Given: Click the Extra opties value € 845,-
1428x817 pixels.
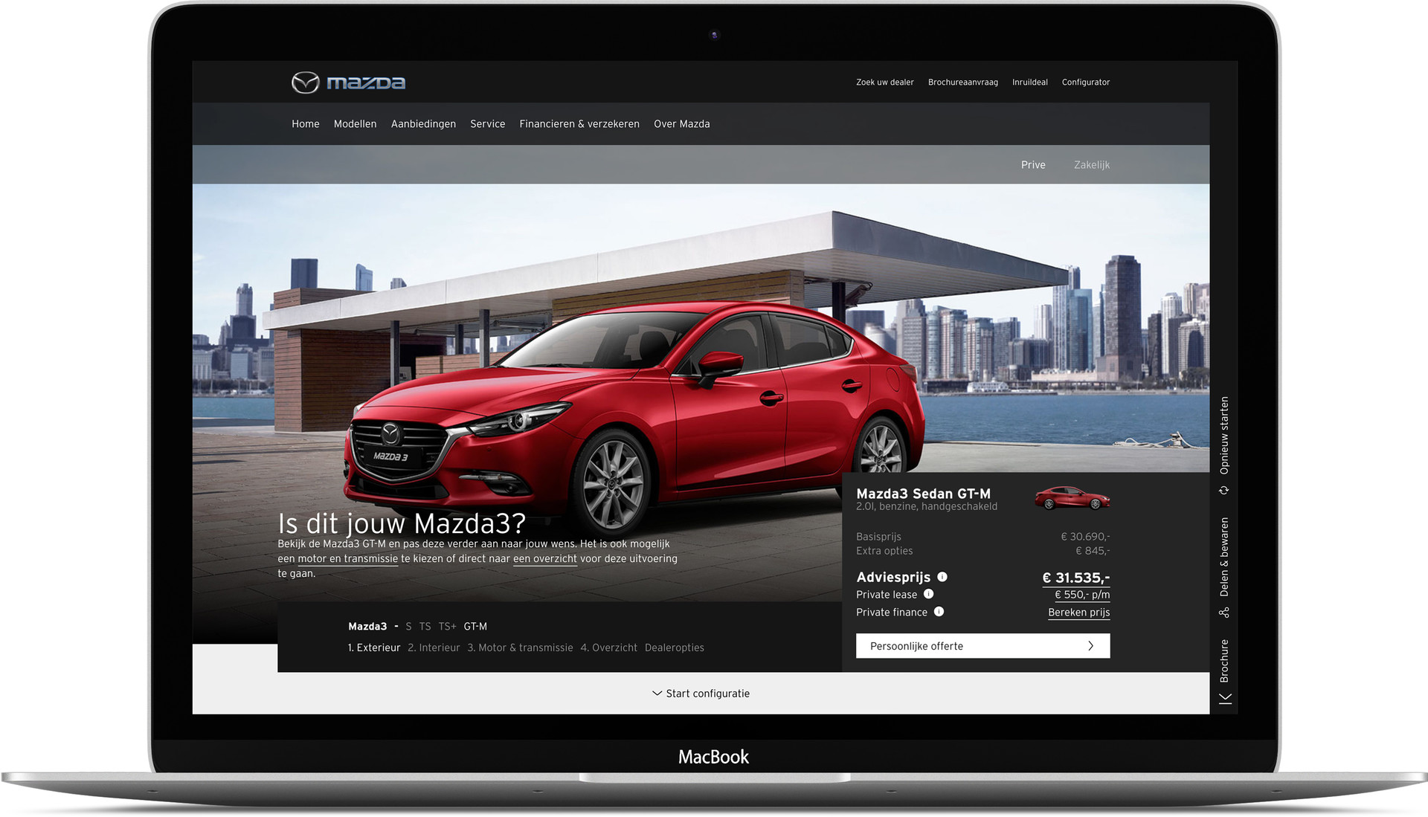Looking at the screenshot, I should coord(1093,551).
